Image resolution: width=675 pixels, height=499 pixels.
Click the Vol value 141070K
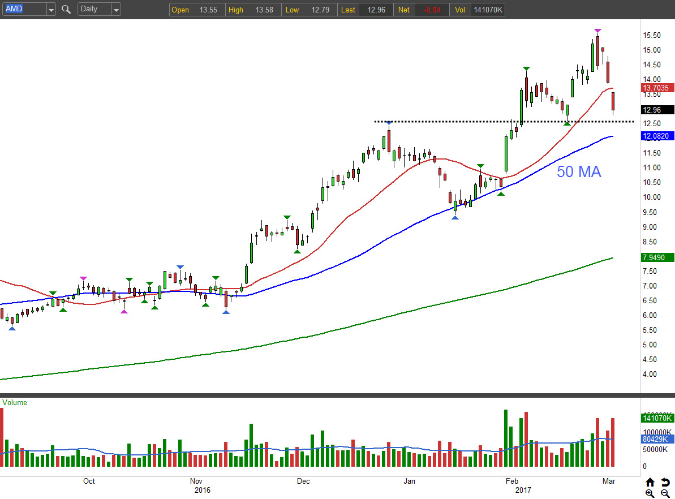[x=488, y=10]
